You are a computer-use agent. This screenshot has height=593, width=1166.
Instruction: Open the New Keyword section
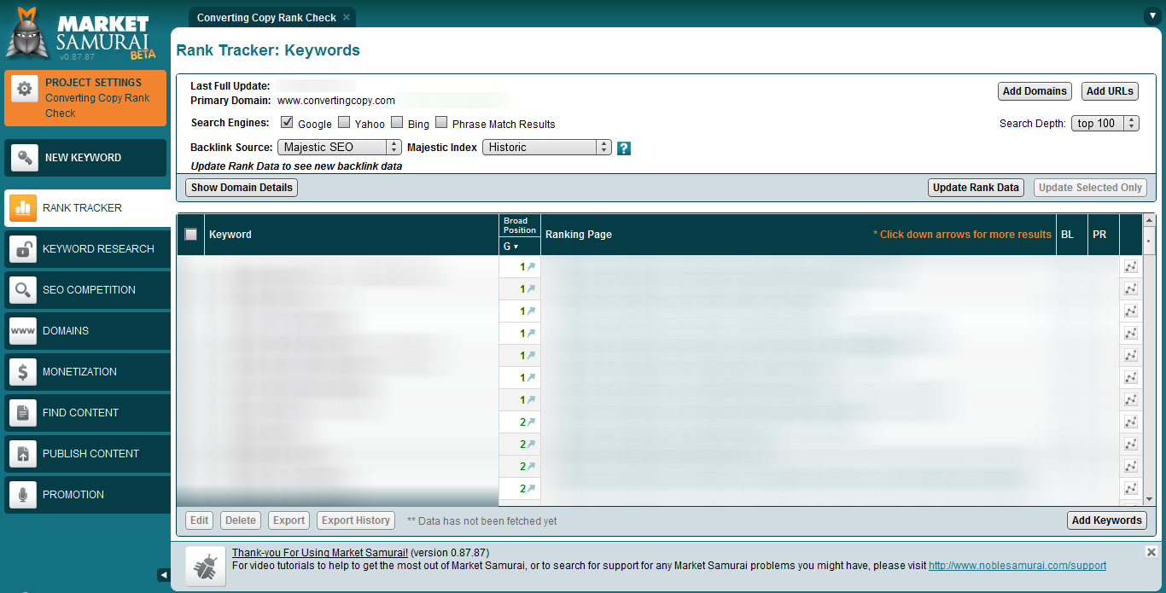[85, 158]
